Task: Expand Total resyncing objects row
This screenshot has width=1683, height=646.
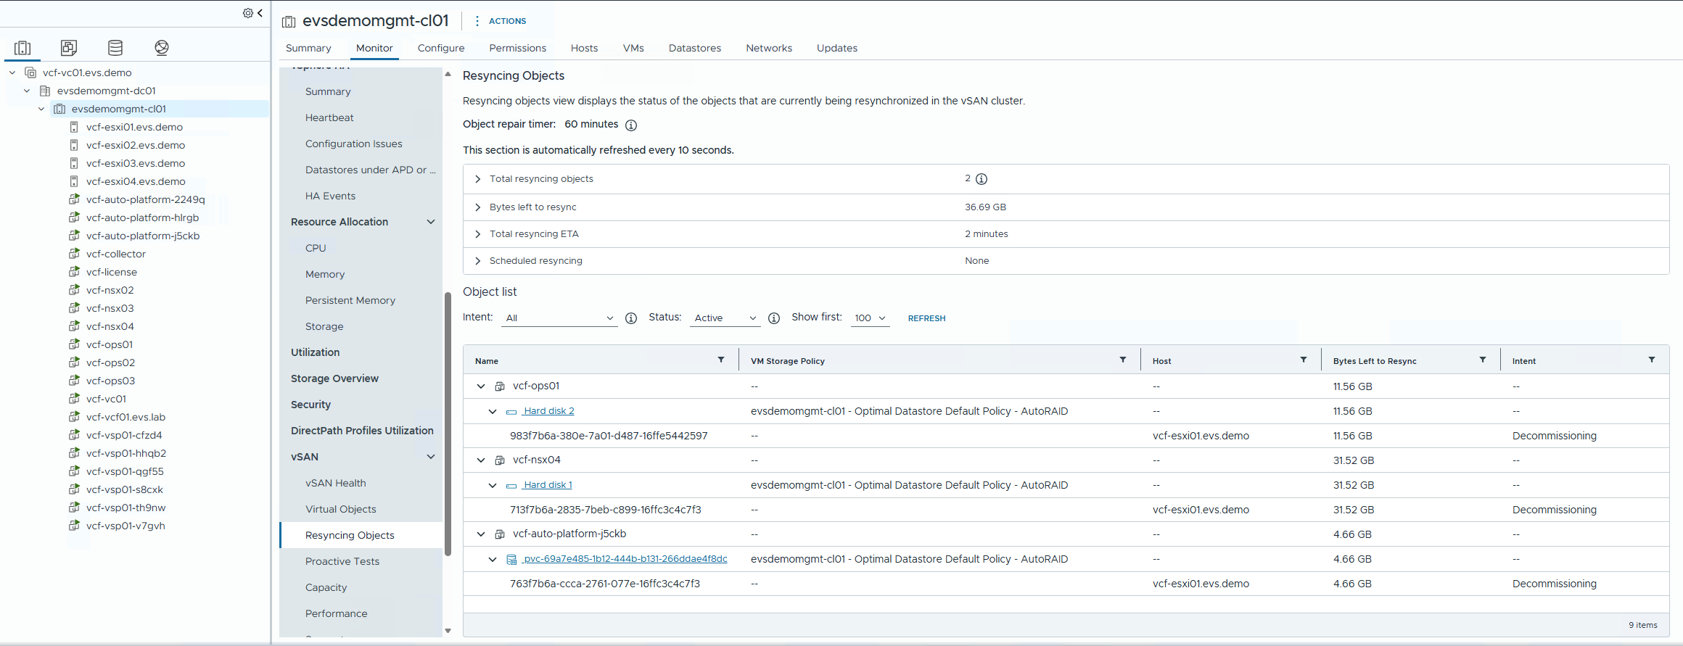Action: tap(477, 179)
